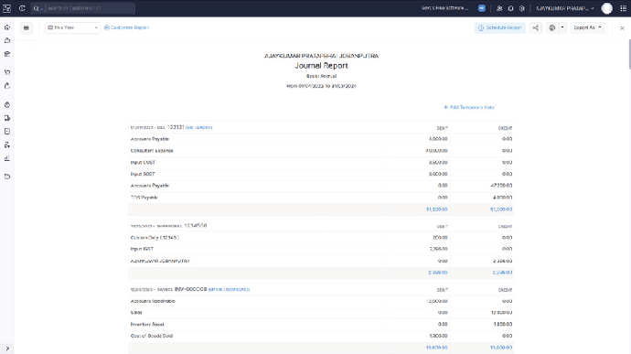Open the Export As dropdown
Viewport: 631px width, 354px height.
(587, 27)
